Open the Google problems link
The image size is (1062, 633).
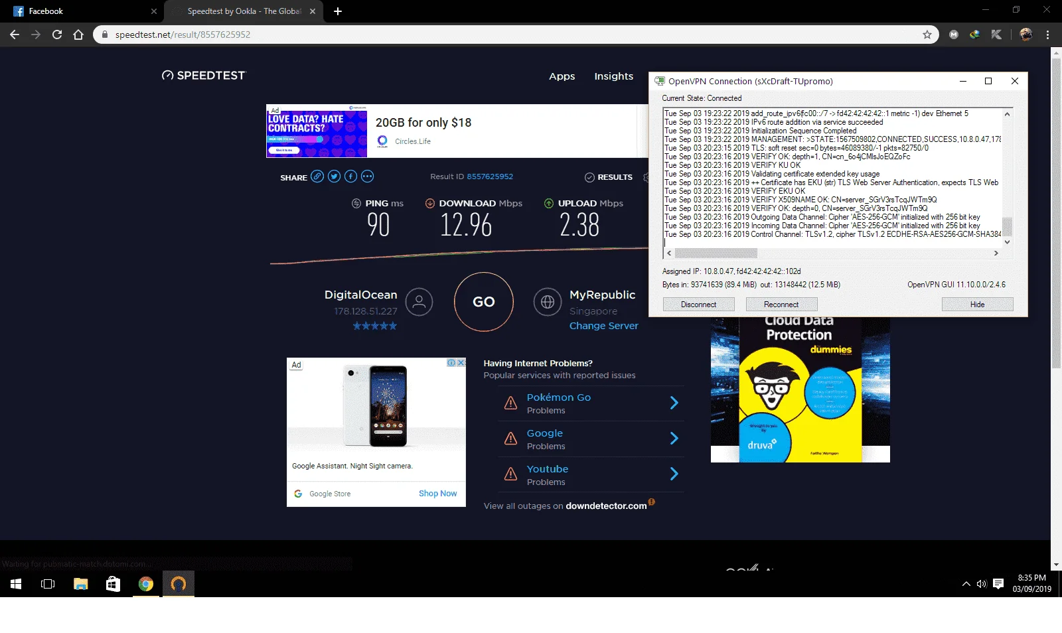pyautogui.click(x=545, y=433)
